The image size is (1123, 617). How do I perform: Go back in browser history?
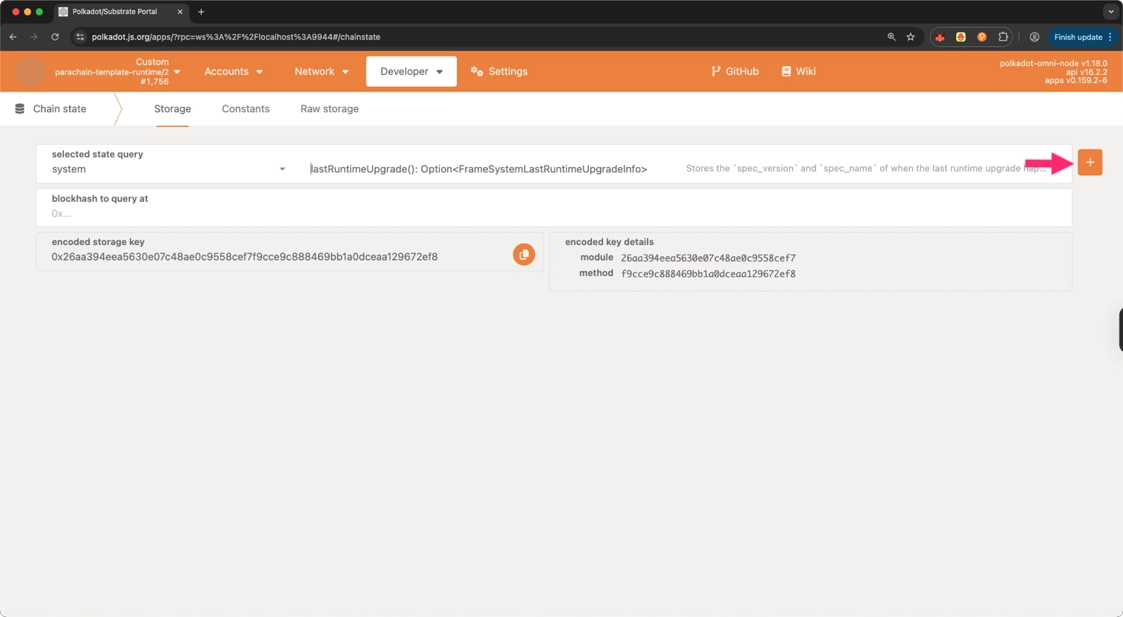coord(13,36)
